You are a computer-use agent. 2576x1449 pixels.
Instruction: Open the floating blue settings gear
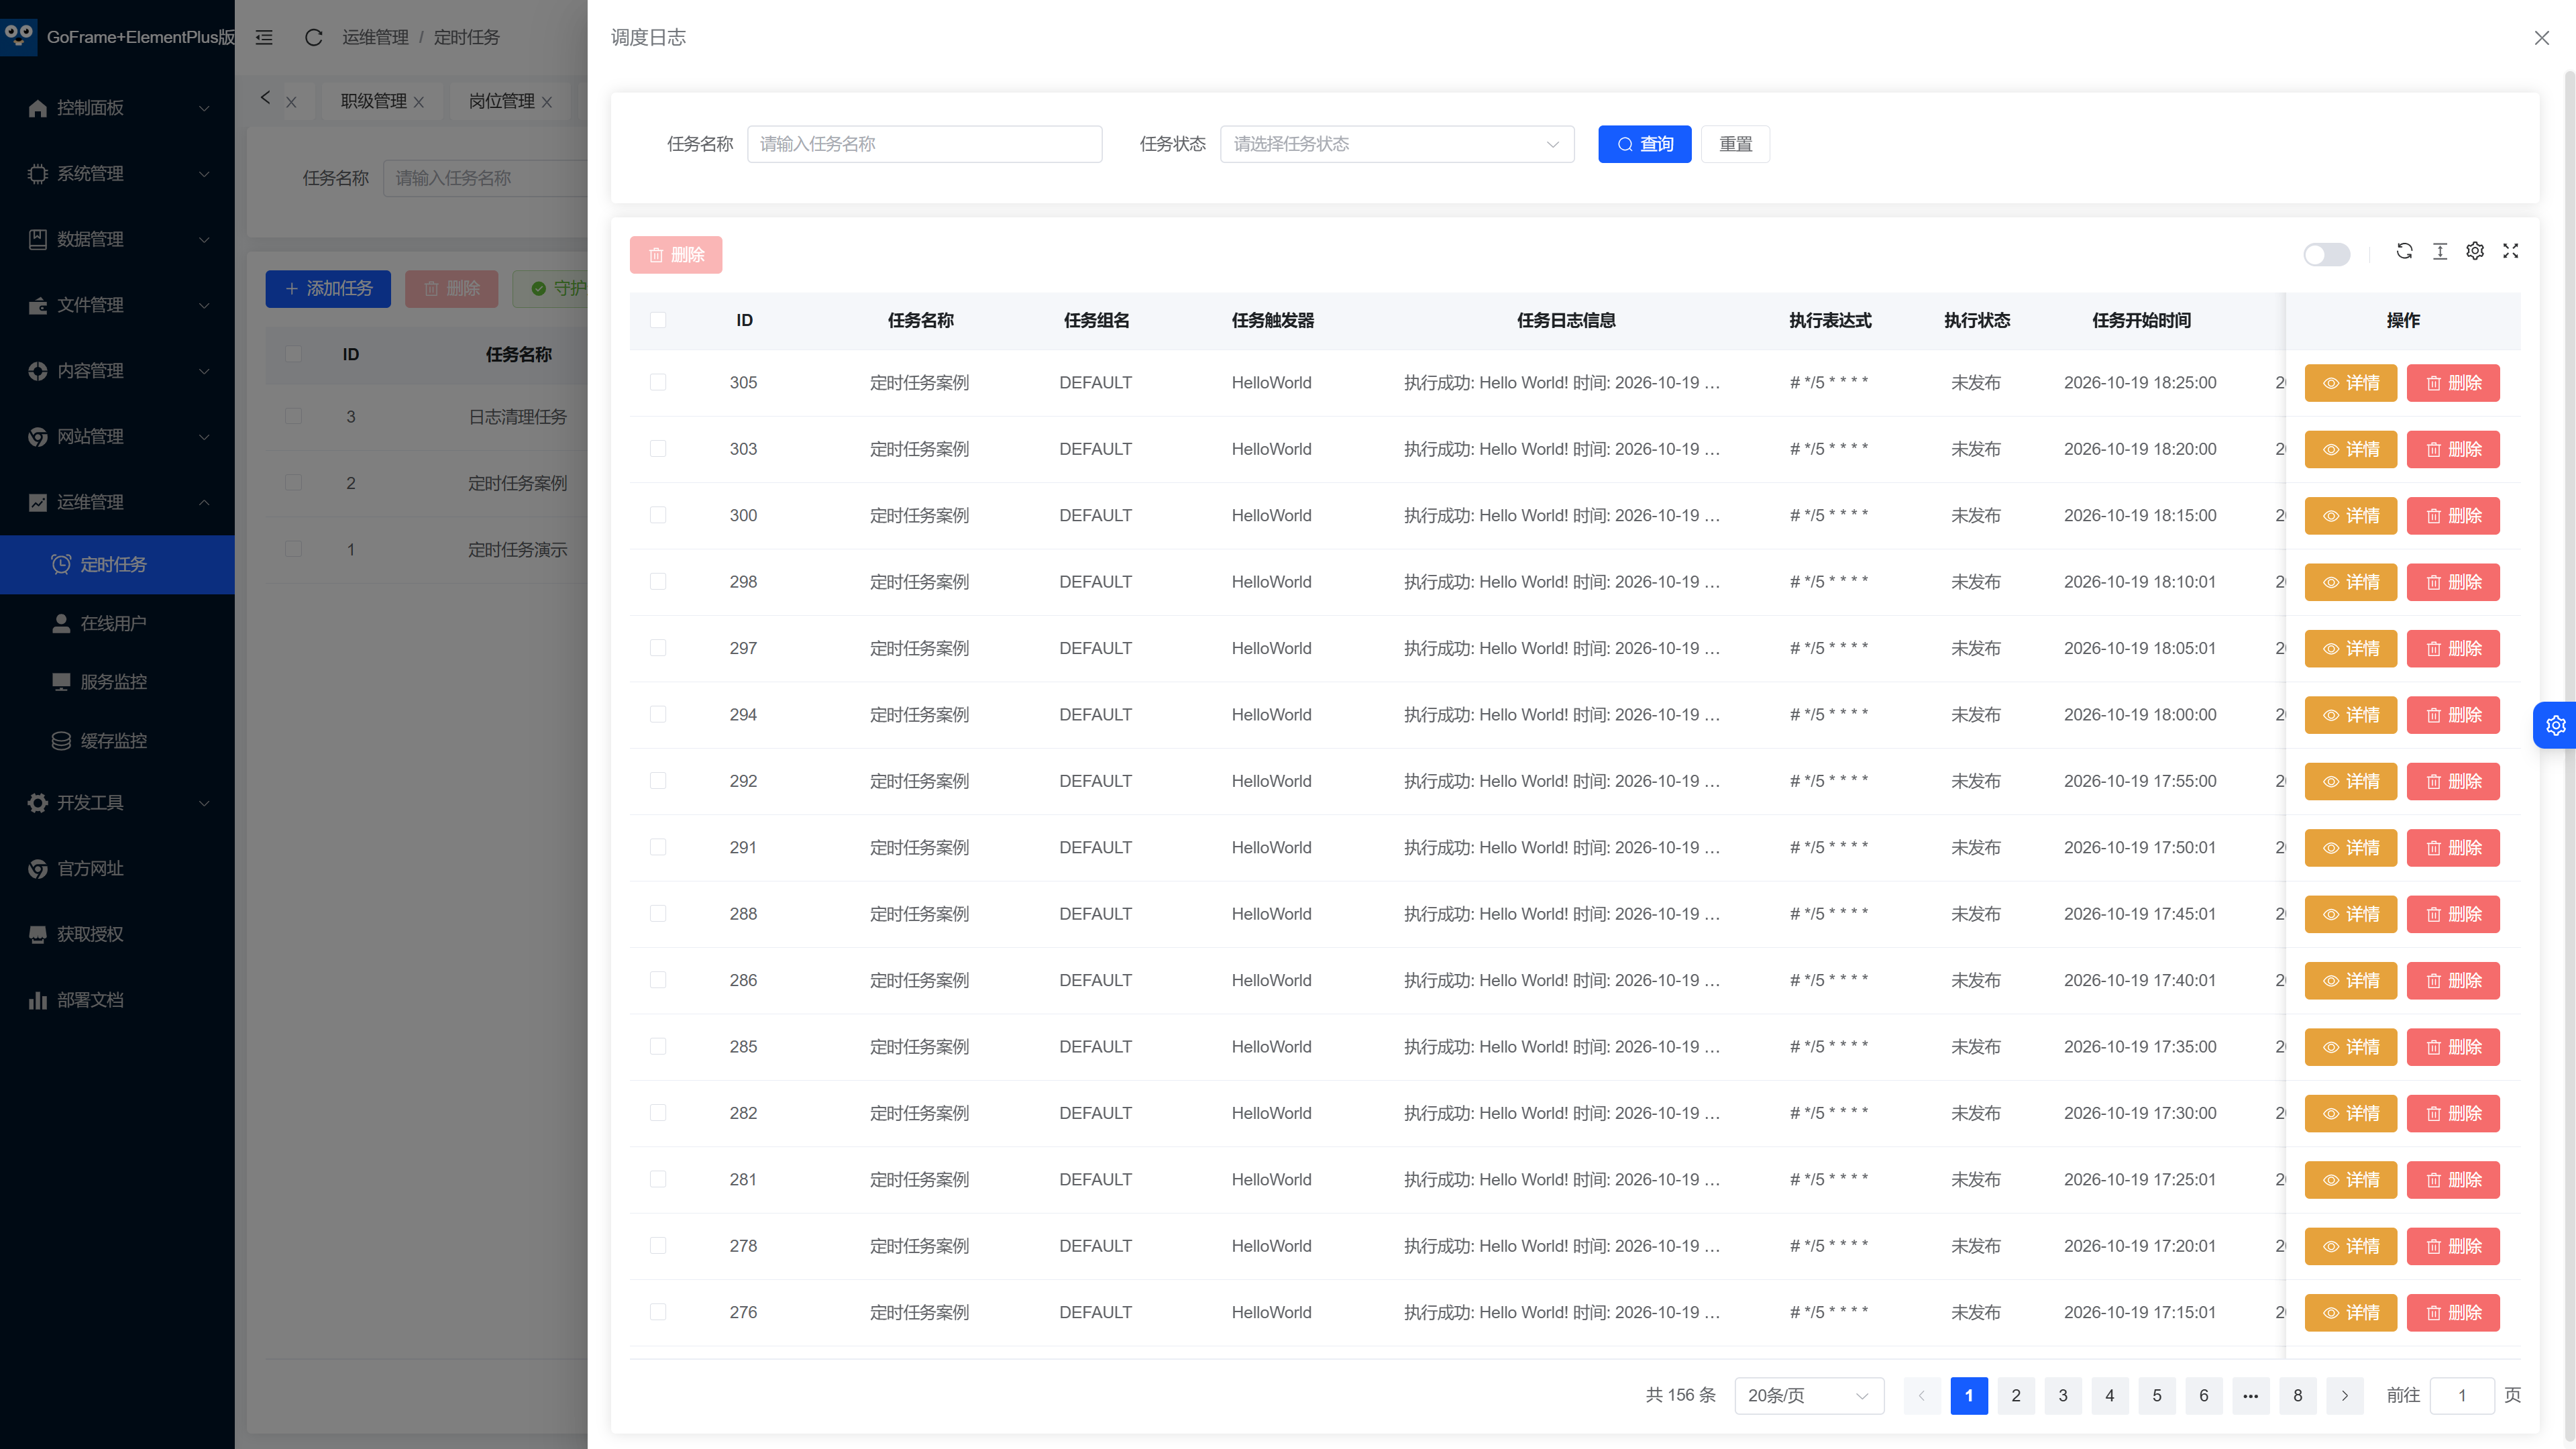[x=2555, y=725]
